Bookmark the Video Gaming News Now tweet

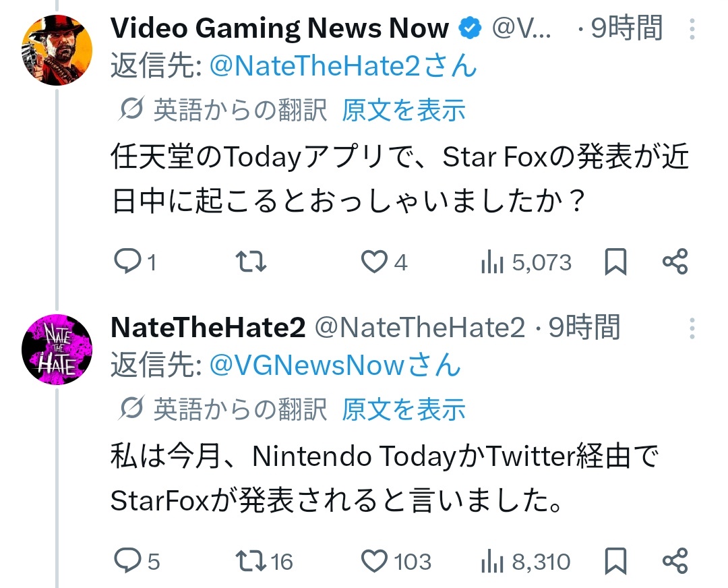coord(615,262)
